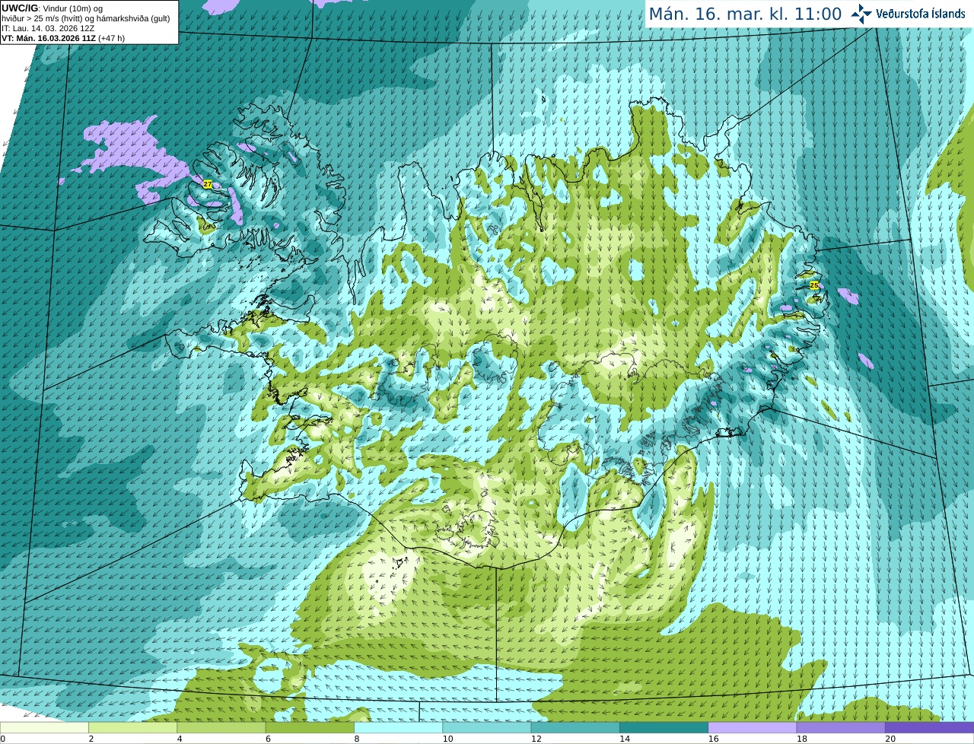Select the date header Mán. 16. mar. kl. 11:00
The height and width of the screenshot is (744, 974).
tap(745, 14)
